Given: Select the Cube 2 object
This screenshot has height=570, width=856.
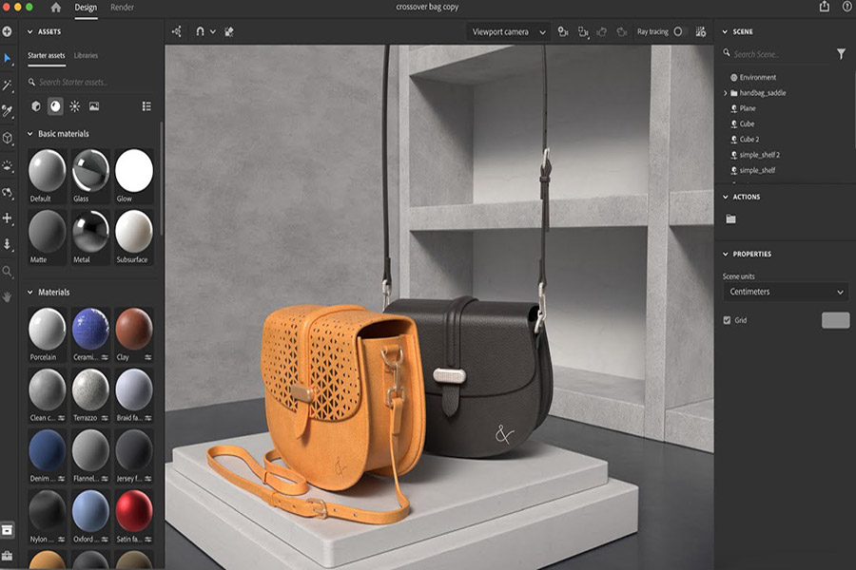Looking at the screenshot, I should (745, 140).
